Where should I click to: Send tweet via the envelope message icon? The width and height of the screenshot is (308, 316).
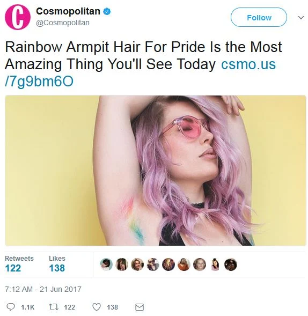tap(140, 307)
